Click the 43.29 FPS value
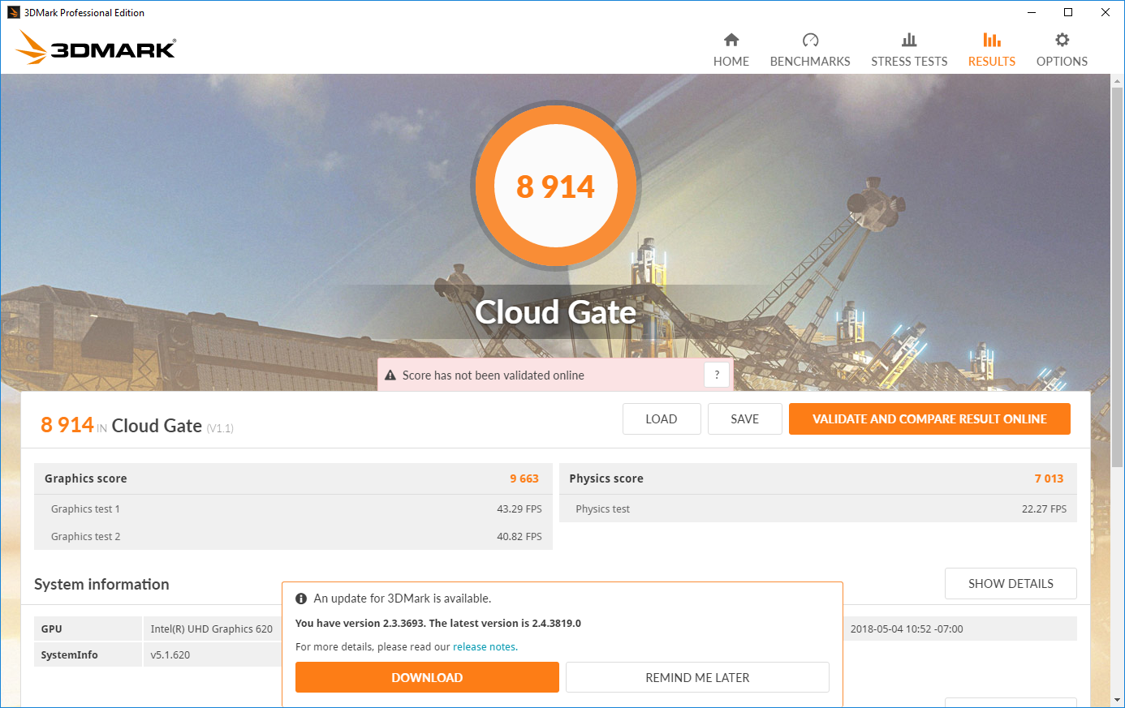 click(x=519, y=508)
